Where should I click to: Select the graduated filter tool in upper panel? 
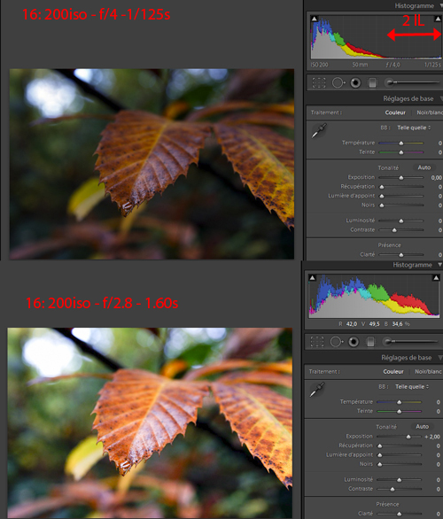tap(372, 82)
